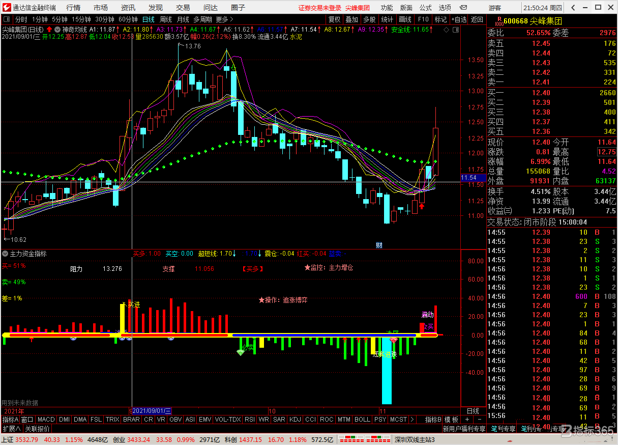Open the 多周期 multi-period view

(x=202, y=19)
